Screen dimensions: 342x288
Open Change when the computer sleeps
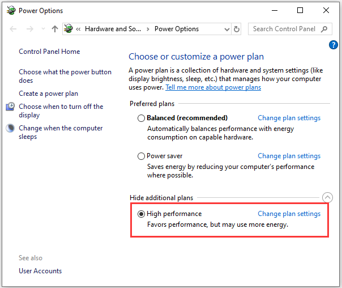click(61, 132)
